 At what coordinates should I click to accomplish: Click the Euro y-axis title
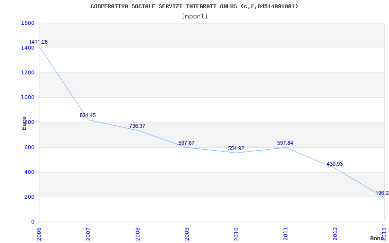(x=24, y=123)
